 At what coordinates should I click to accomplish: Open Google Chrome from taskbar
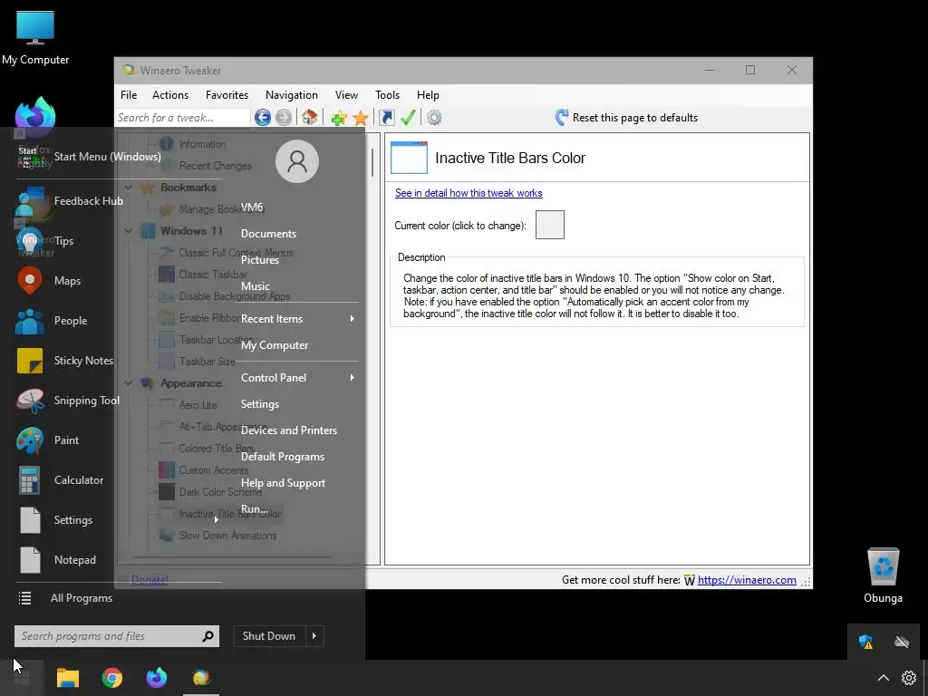[111, 678]
